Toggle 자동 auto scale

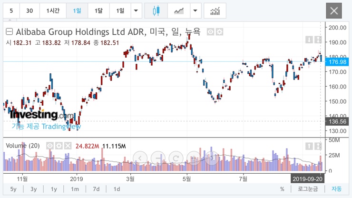click(x=336, y=189)
